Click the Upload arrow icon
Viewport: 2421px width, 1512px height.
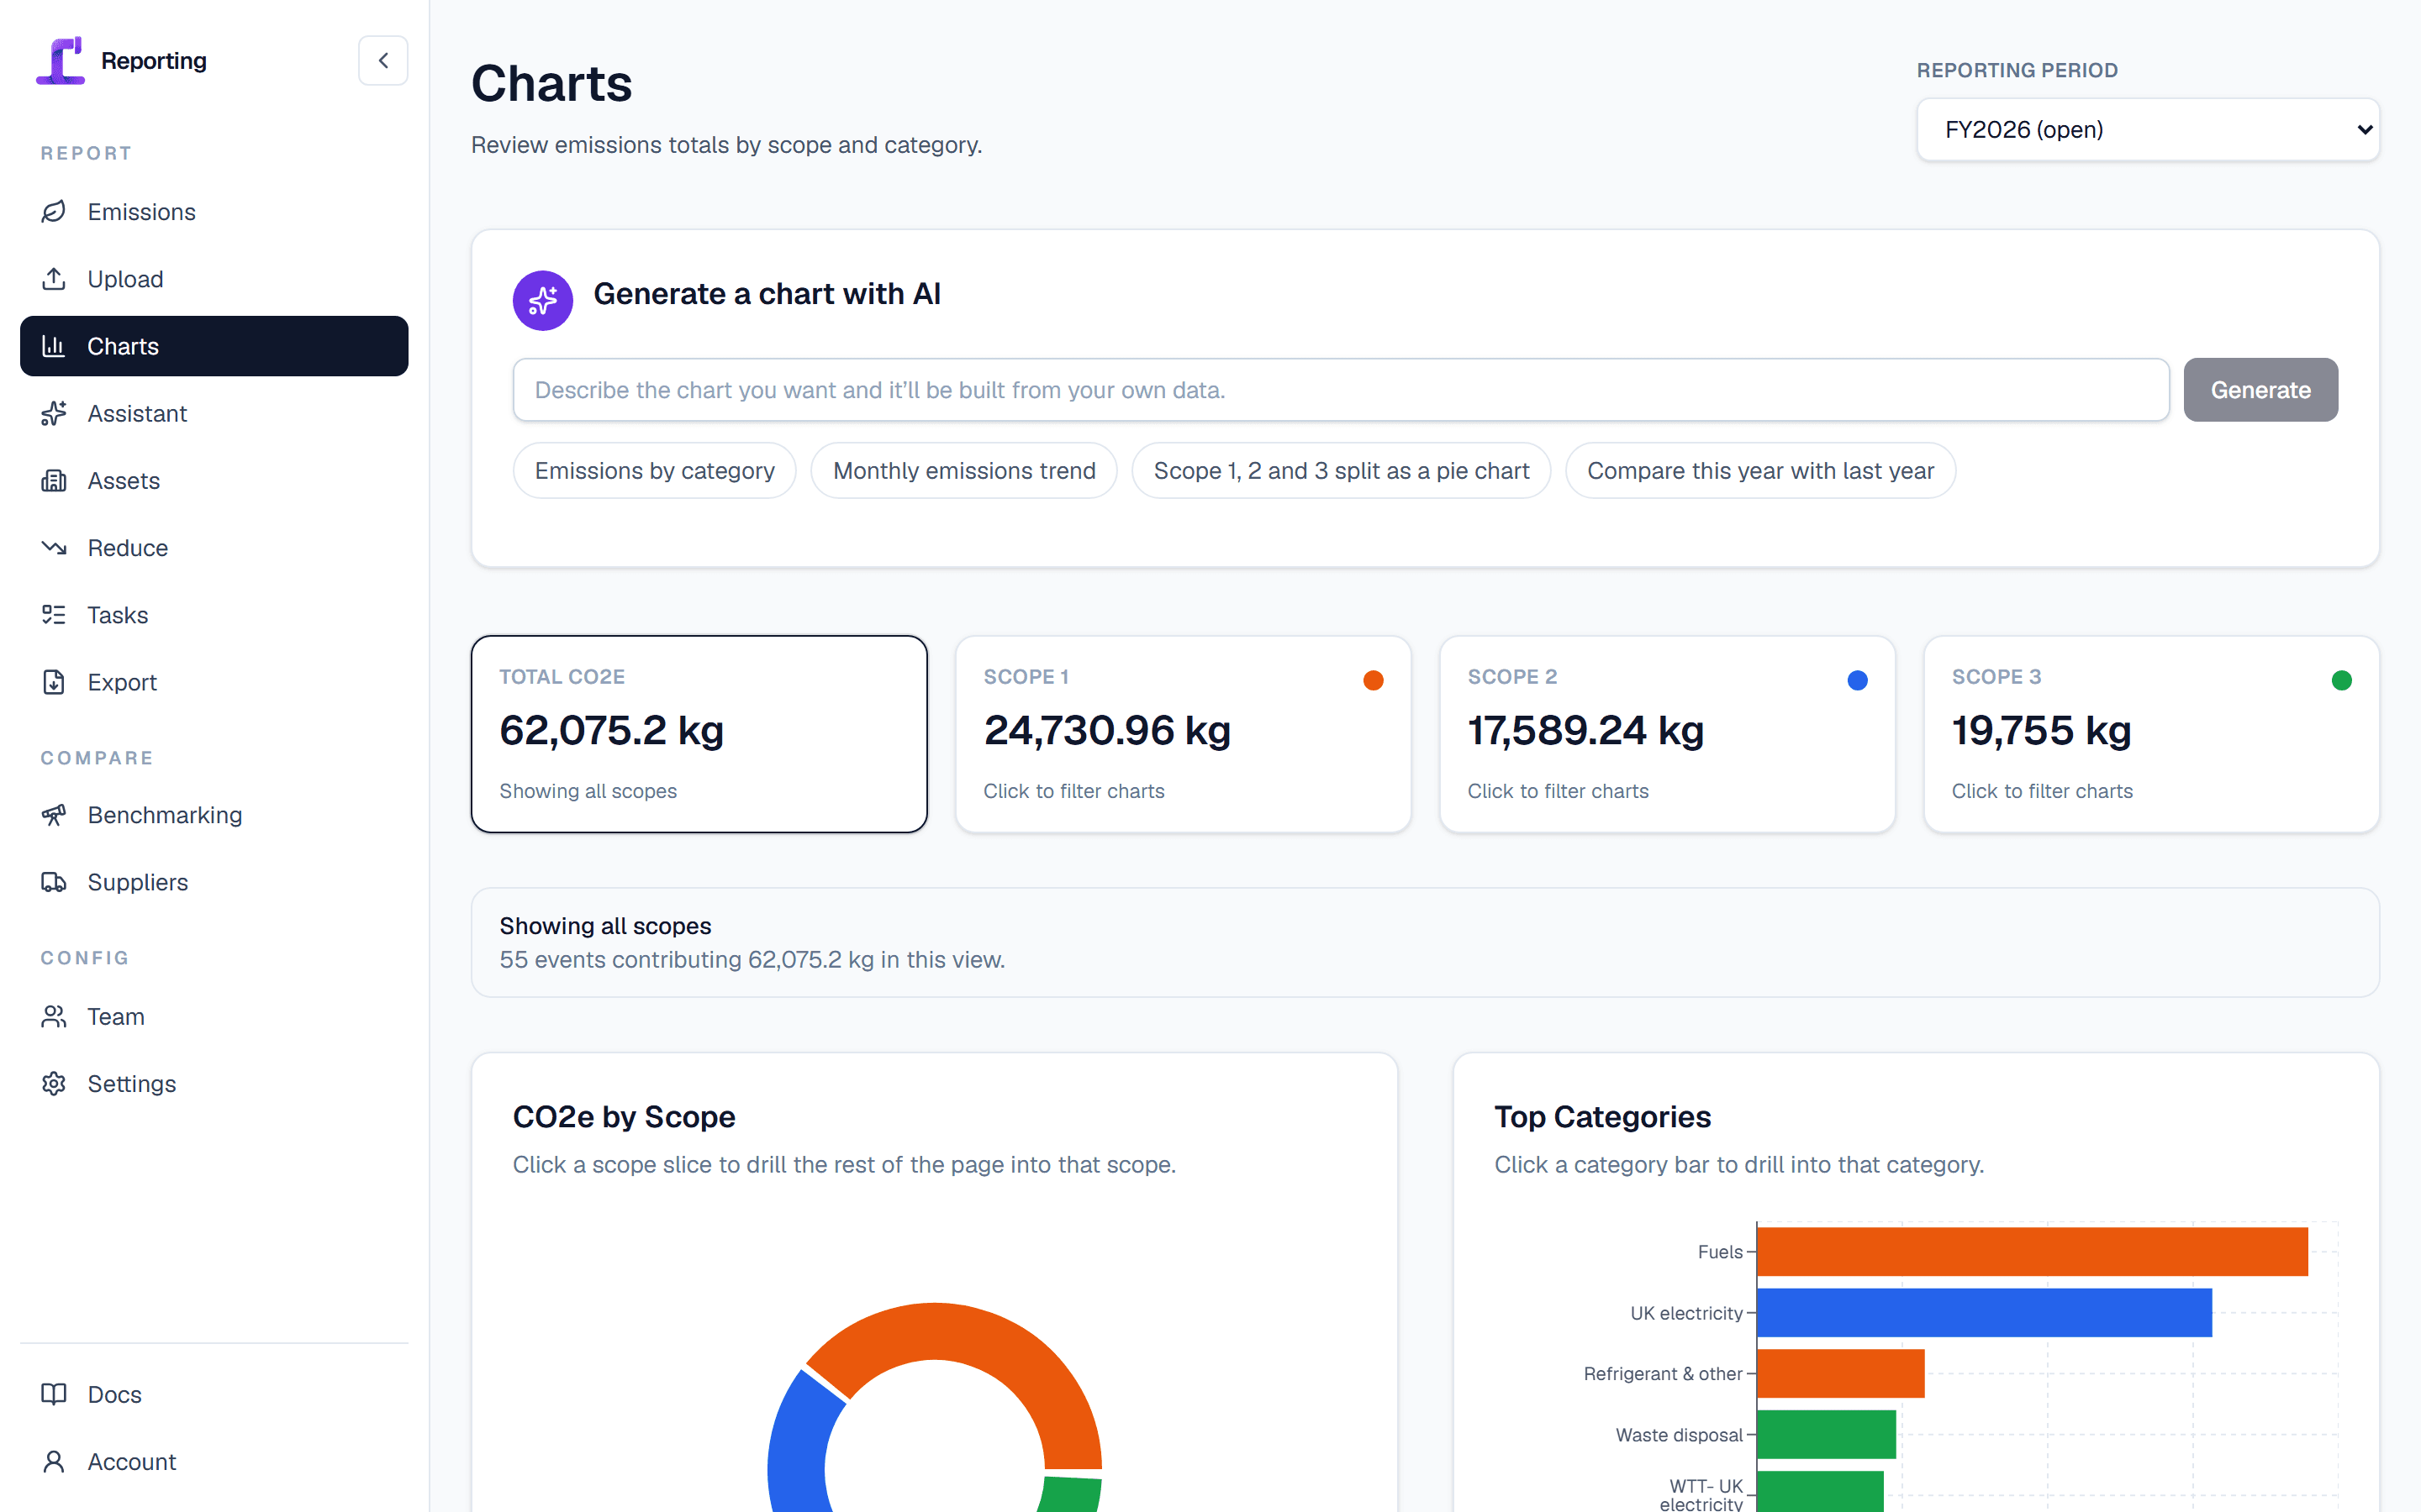click(54, 279)
